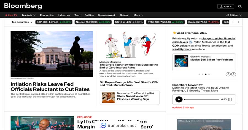This screenshot has width=248, height=130.
Task: Open Bloomberg Originals video thumbnail
Action: (204, 124)
